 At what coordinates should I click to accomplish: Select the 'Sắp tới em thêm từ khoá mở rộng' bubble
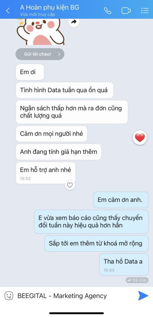coord(96,243)
